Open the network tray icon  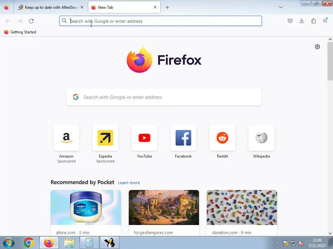(293, 243)
